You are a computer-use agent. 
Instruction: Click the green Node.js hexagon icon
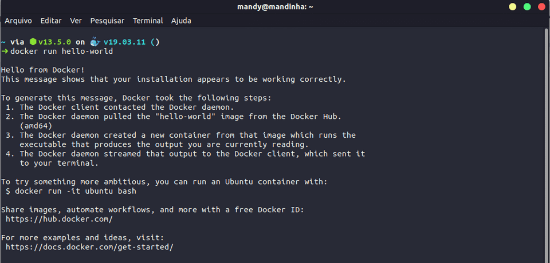(33, 42)
